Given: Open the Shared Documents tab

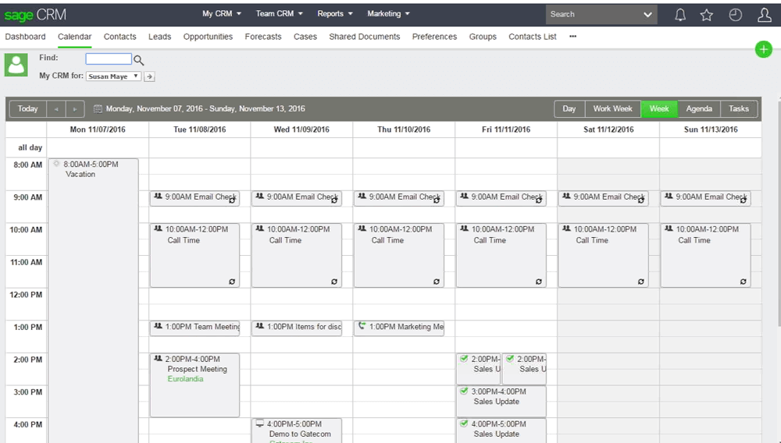Looking at the screenshot, I should point(365,37).
